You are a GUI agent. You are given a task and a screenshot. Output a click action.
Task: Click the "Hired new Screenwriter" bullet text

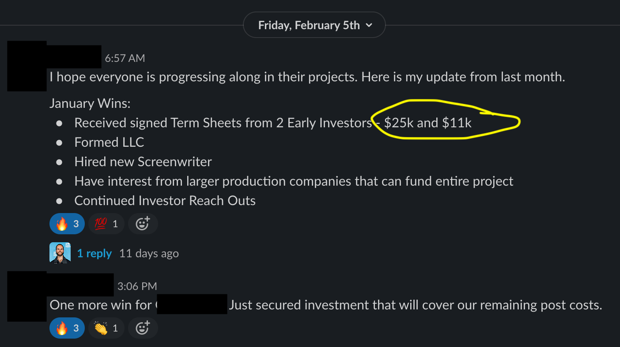(x=143, y=161)
